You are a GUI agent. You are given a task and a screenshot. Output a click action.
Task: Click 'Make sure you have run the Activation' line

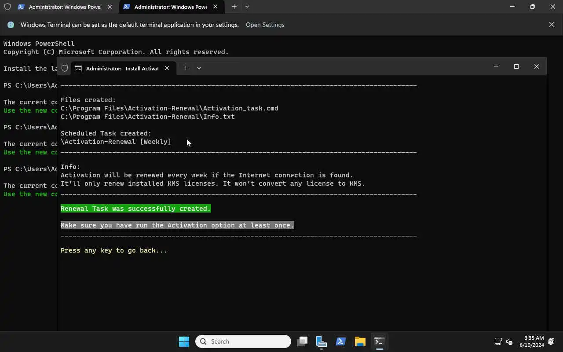[x=177, y=225]
